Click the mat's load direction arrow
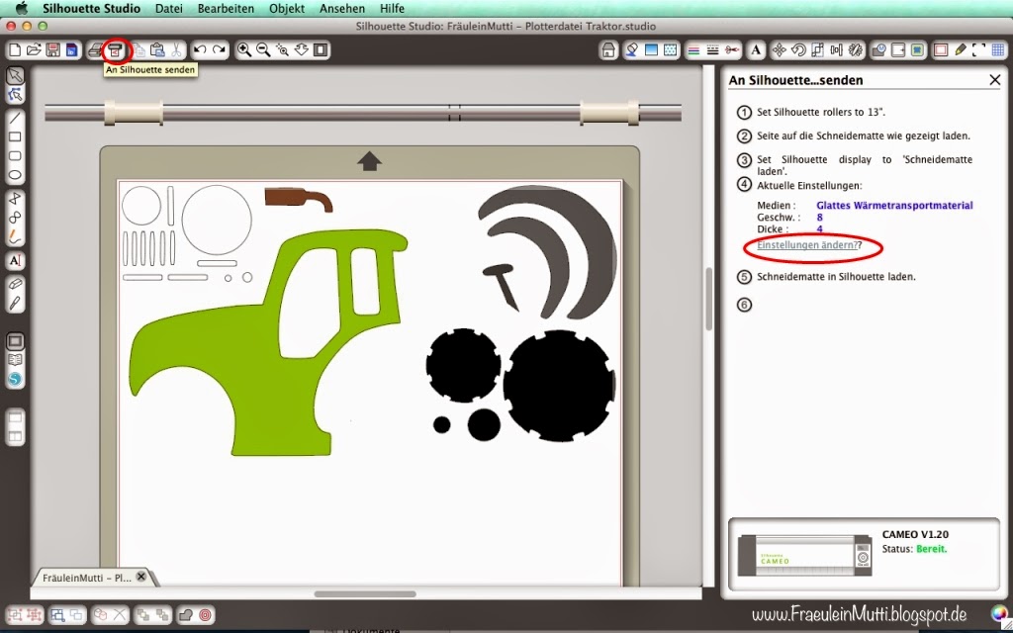The width and height of the screenshot is (1013, 633). tap(370, 161)
